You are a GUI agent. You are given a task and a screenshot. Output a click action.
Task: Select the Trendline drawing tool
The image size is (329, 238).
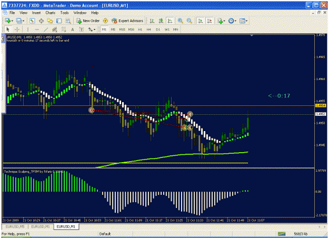coord(46,29)
